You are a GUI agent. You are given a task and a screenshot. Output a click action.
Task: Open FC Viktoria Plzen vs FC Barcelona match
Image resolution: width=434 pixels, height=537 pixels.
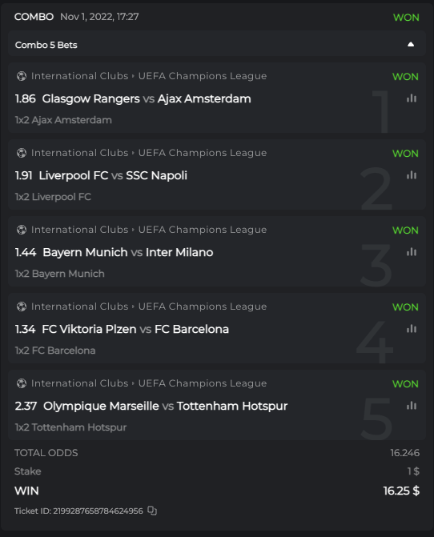pyautogui.click(x=135, y=329)
